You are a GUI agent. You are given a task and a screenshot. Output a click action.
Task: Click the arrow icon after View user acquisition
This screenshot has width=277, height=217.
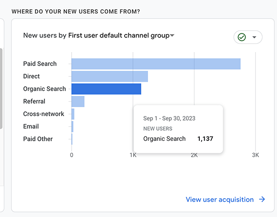(262, 199)
